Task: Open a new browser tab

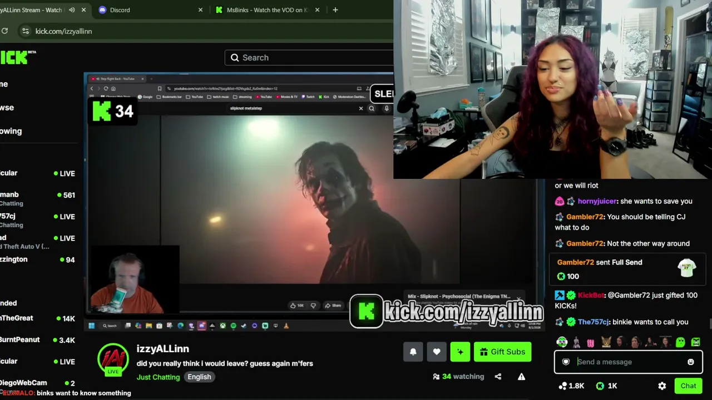Action: pos(335,10)
